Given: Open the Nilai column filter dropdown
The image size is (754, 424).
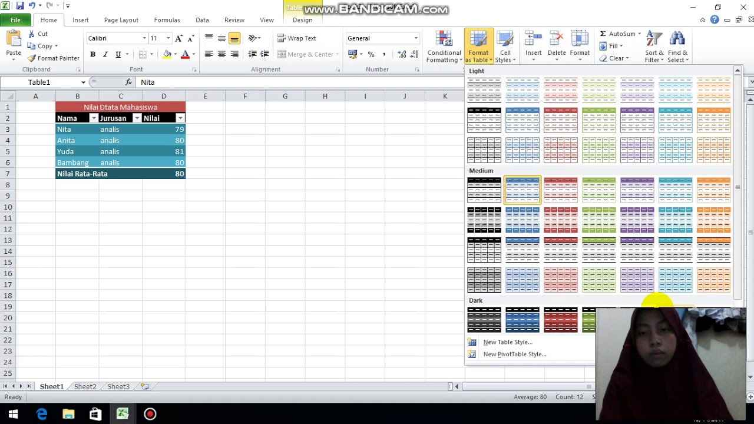Looking at the screenshot, I should [x=180, y=118].
